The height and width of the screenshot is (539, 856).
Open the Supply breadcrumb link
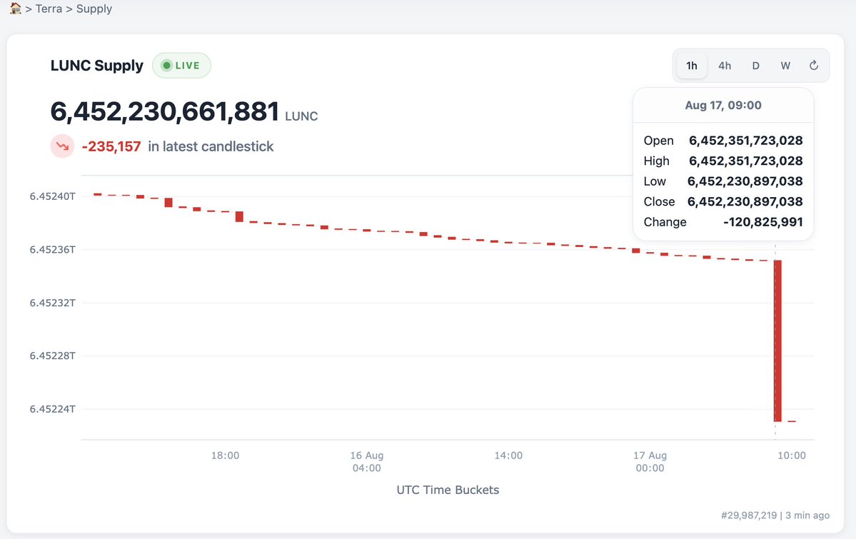pyautogui.click(x=94, y=9)
